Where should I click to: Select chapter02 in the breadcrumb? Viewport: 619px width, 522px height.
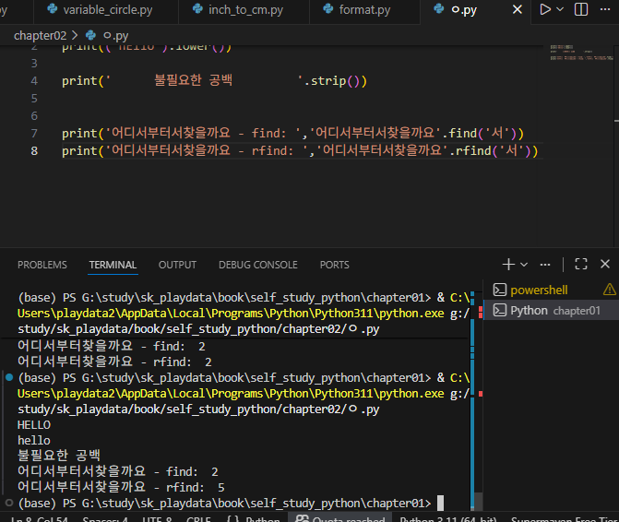click(40, 36)
